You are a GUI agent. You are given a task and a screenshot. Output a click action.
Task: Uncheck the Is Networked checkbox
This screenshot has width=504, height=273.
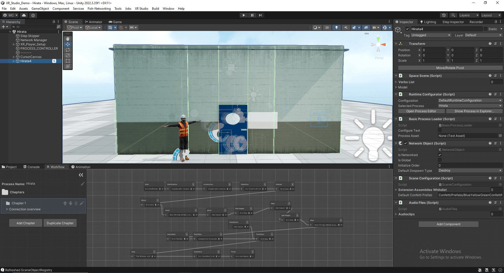[x=440, y=155]
